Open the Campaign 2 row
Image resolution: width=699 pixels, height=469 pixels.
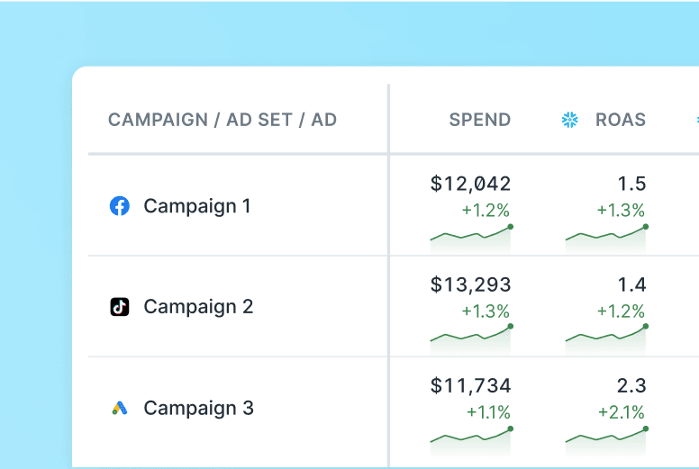[x=198, y=307]
